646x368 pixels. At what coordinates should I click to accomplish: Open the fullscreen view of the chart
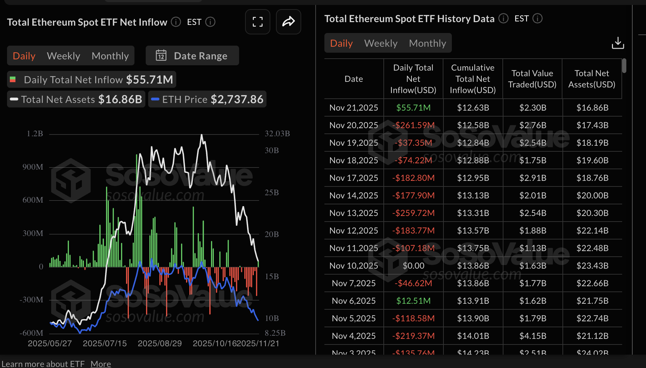[257, 22]
